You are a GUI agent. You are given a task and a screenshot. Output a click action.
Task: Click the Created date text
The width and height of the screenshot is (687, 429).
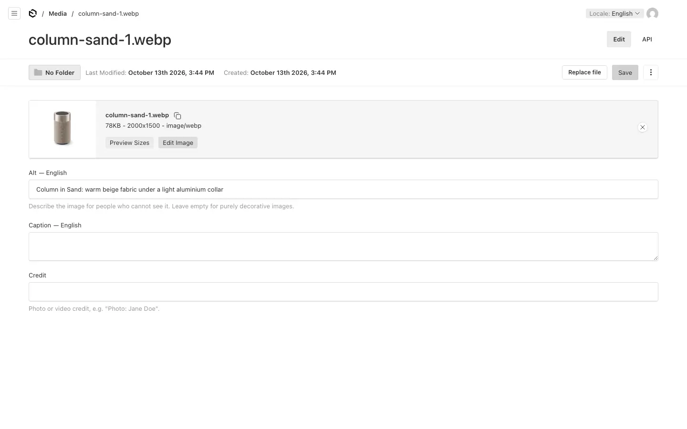point(280,73)
